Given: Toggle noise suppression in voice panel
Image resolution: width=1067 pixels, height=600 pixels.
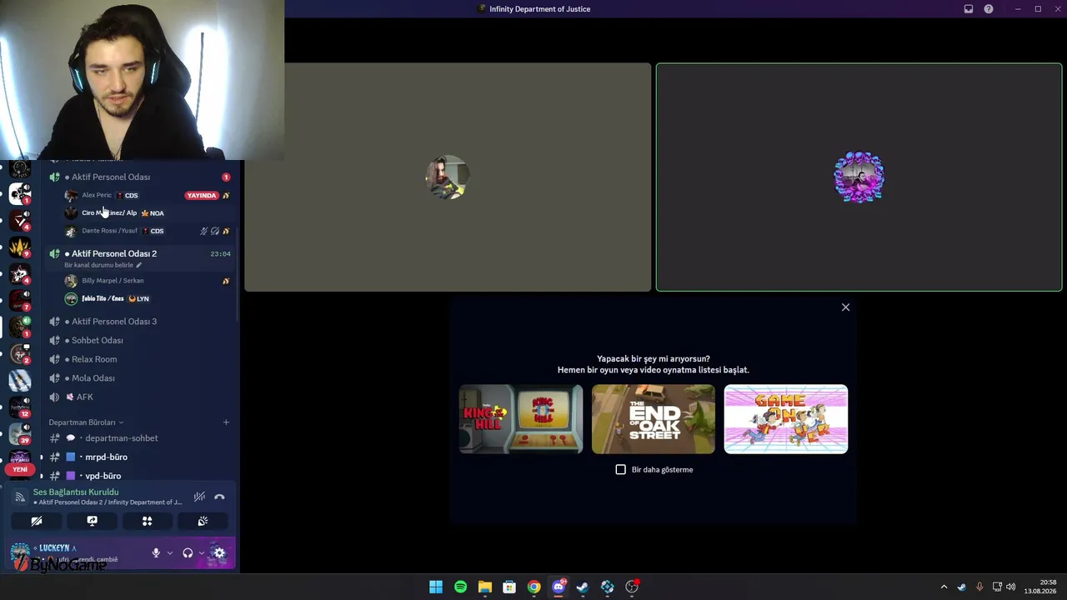Looking at the screenshot, I should pos(199,497).
